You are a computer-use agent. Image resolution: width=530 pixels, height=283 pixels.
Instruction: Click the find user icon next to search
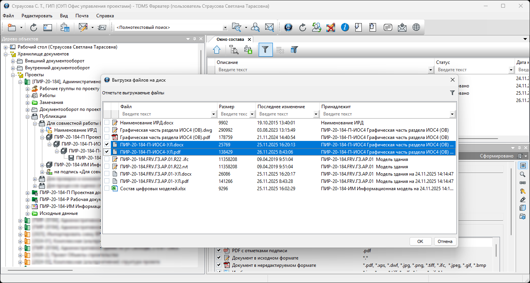click(255, 27)
